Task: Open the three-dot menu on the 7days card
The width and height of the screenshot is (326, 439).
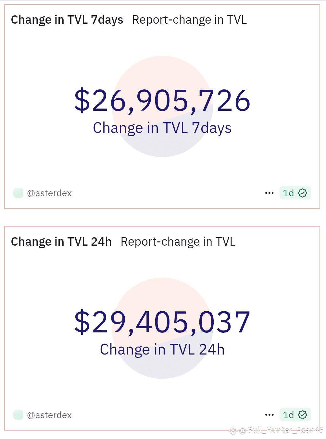Action: [x=269, y=193]
